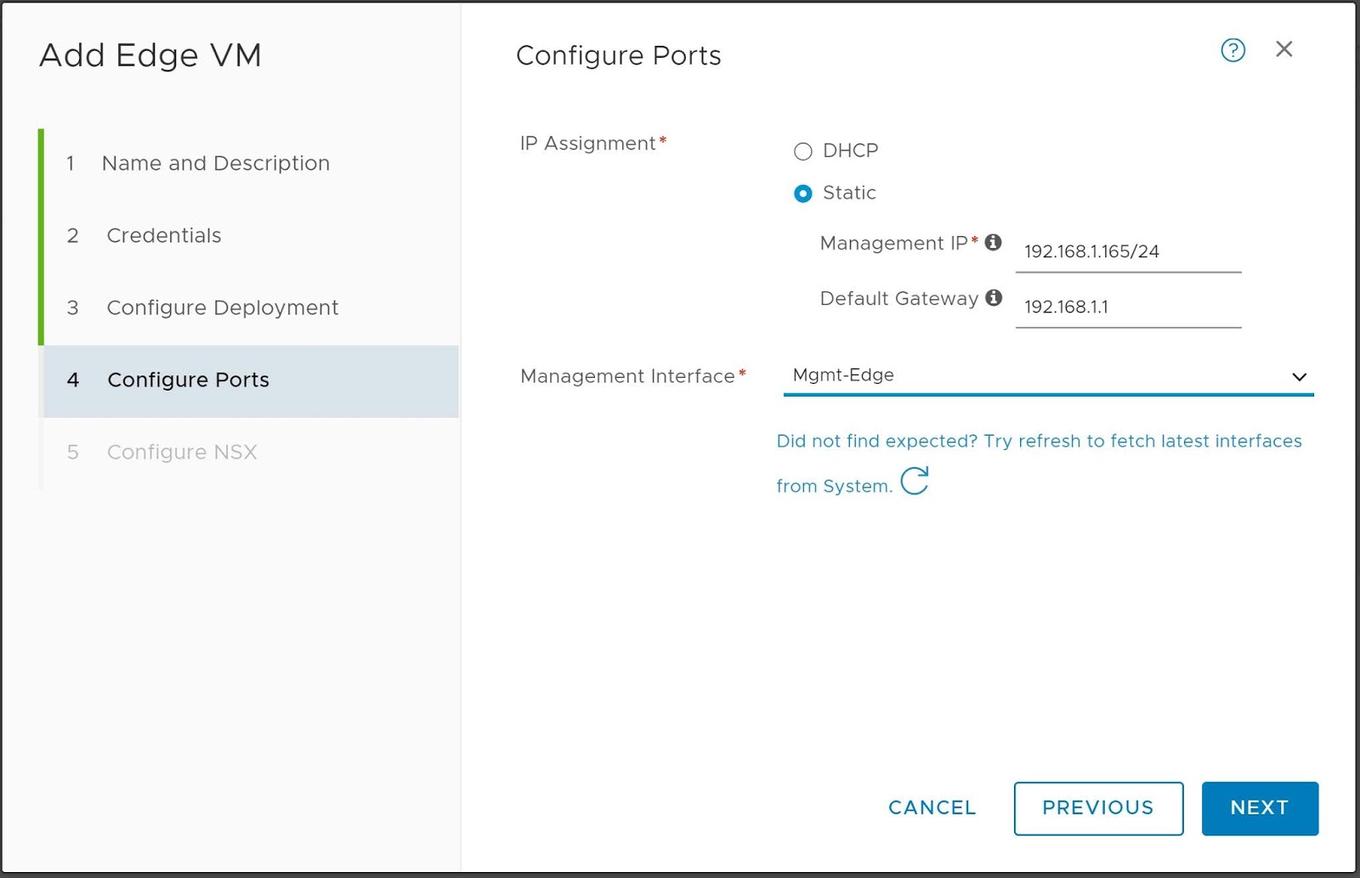Click the CANCEL button
The height and width of the screenshot is (878, 1360).
tap(932, 808)
